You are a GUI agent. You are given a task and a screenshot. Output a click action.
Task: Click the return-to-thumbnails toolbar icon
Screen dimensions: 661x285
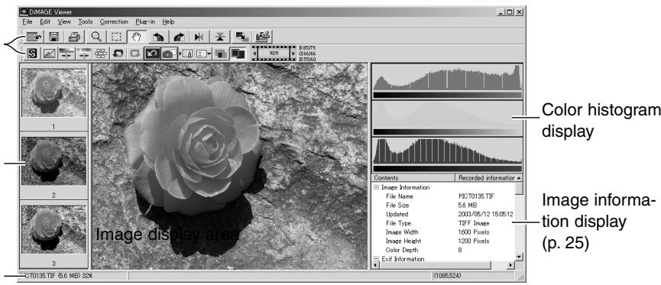pyautogui.click(x=33, y=37)
